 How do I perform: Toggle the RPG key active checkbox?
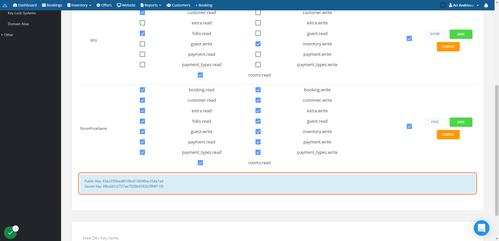(409, 38)
